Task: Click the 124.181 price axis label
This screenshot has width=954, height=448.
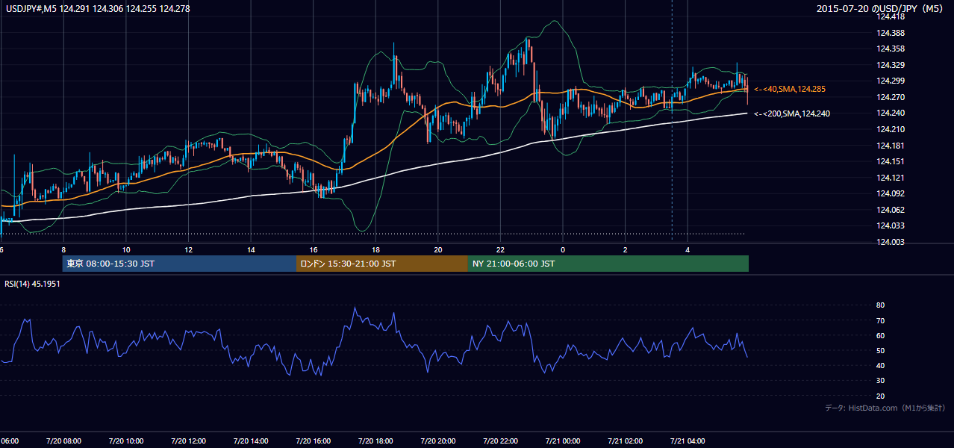Action: (x=891, y=146)
